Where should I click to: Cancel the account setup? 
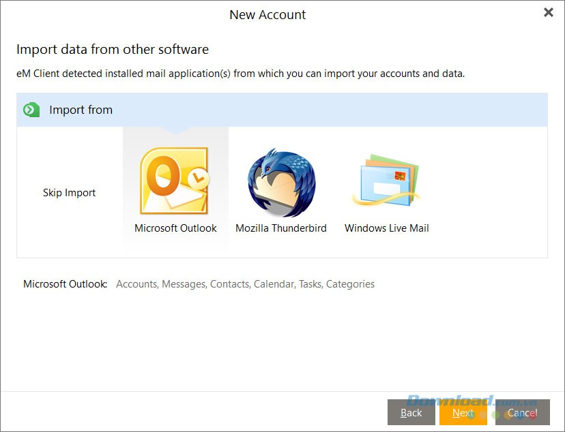[x=522, y=412]
